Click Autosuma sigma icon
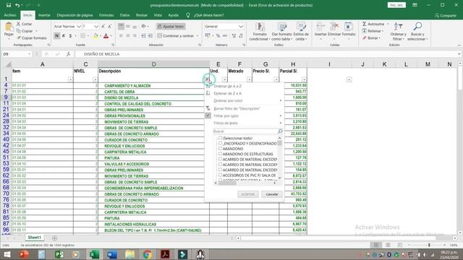 click(x=365, y=24)
